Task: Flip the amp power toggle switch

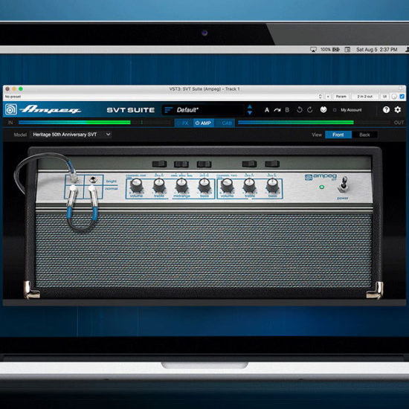Action: 344,184
